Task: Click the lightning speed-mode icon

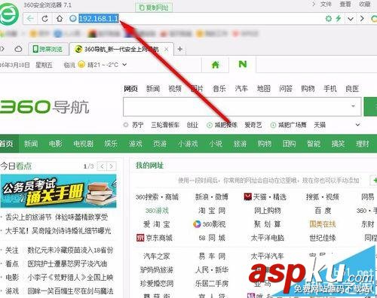Action: click(339, 18)
